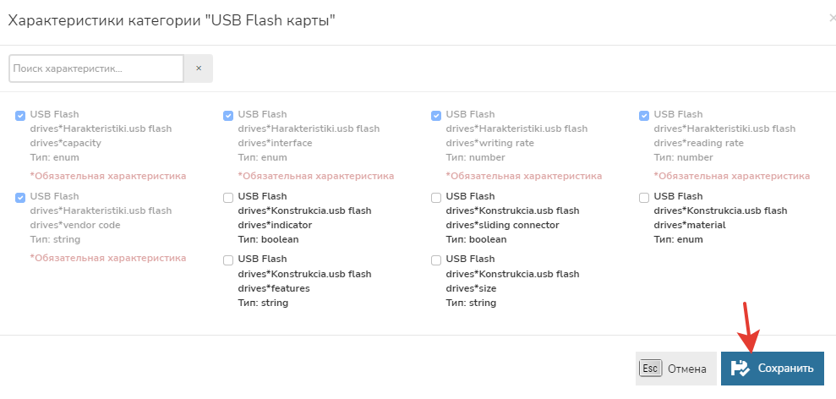Uncheck the vendor code checkbox
The width and height of the screenshot is (836, 399).
(x=20, y=197)
